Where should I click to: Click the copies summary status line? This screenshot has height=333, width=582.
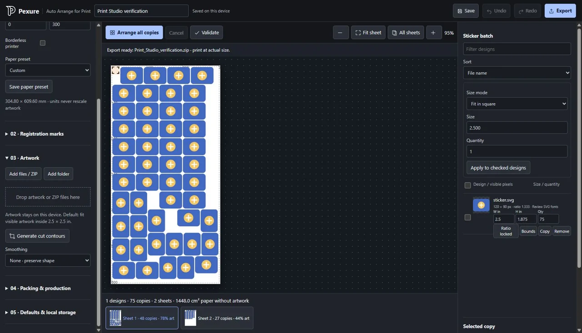177,301
